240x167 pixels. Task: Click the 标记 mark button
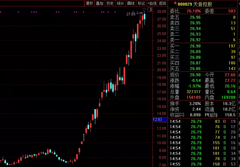141,4
